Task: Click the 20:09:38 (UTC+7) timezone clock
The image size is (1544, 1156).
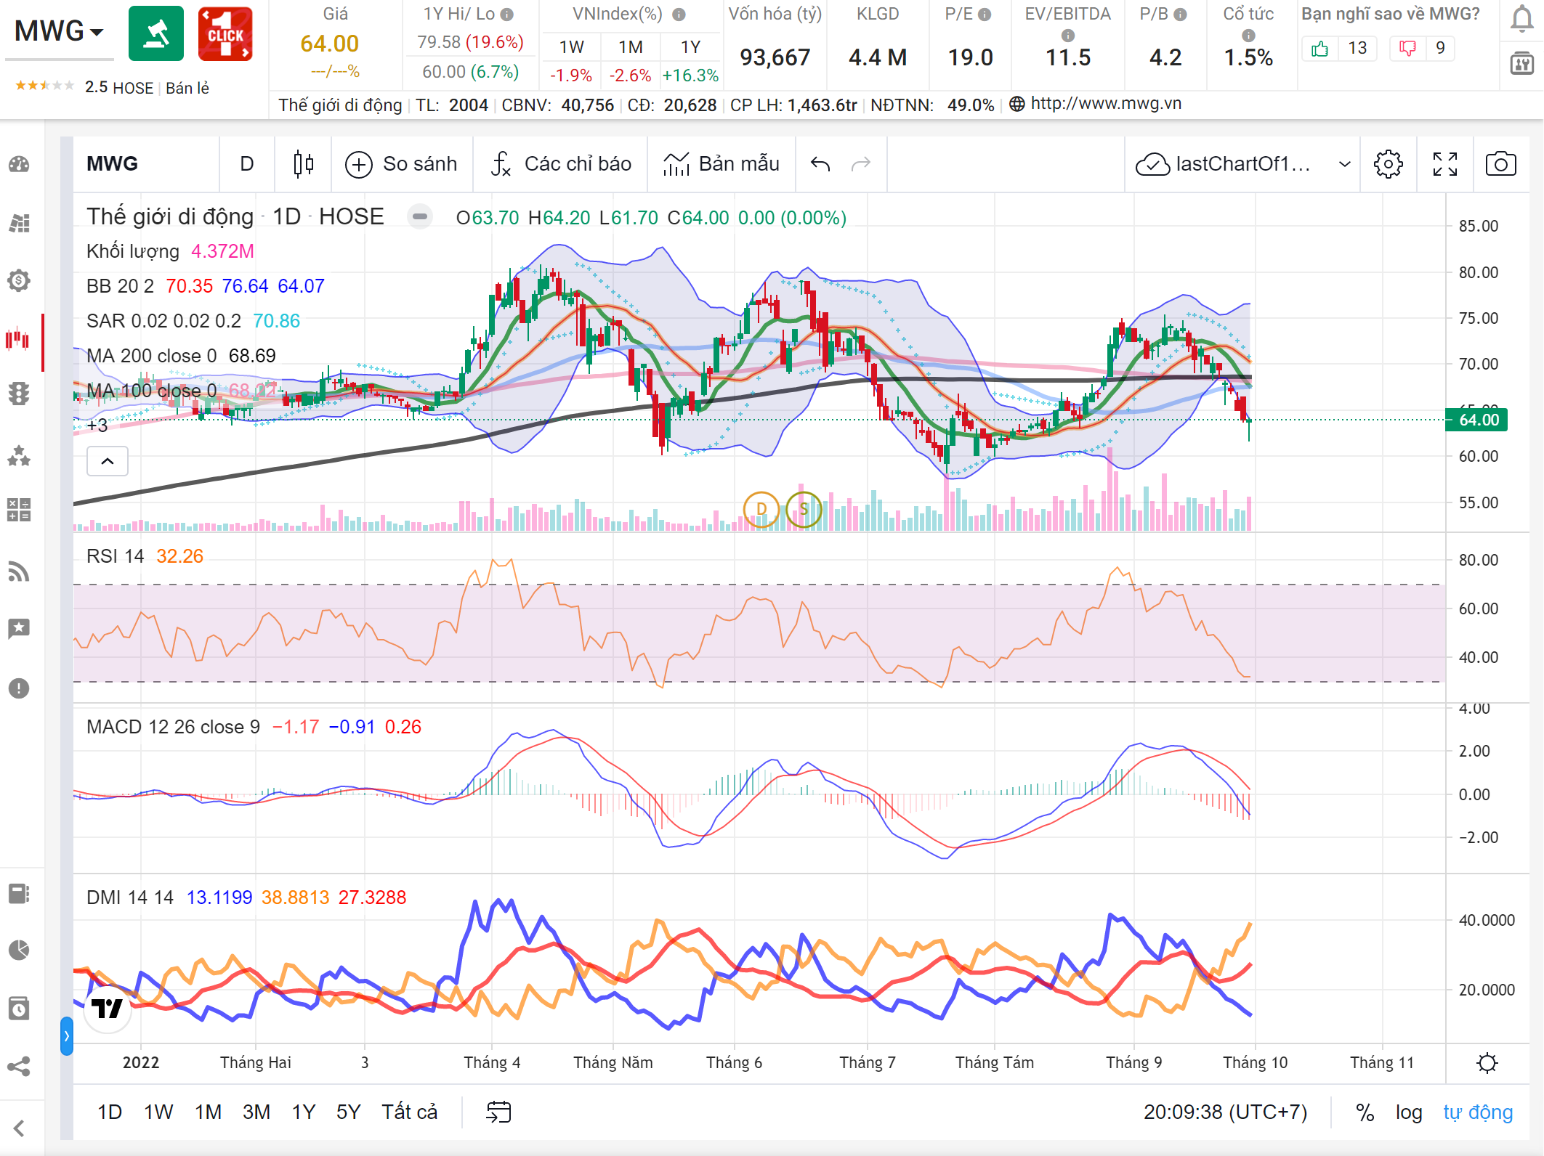Action: pos(1225,1112)
